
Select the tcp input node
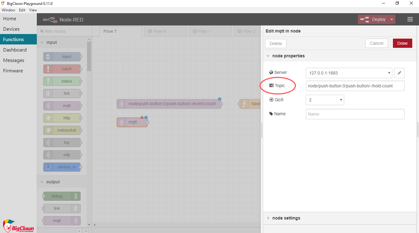[62, 143]
